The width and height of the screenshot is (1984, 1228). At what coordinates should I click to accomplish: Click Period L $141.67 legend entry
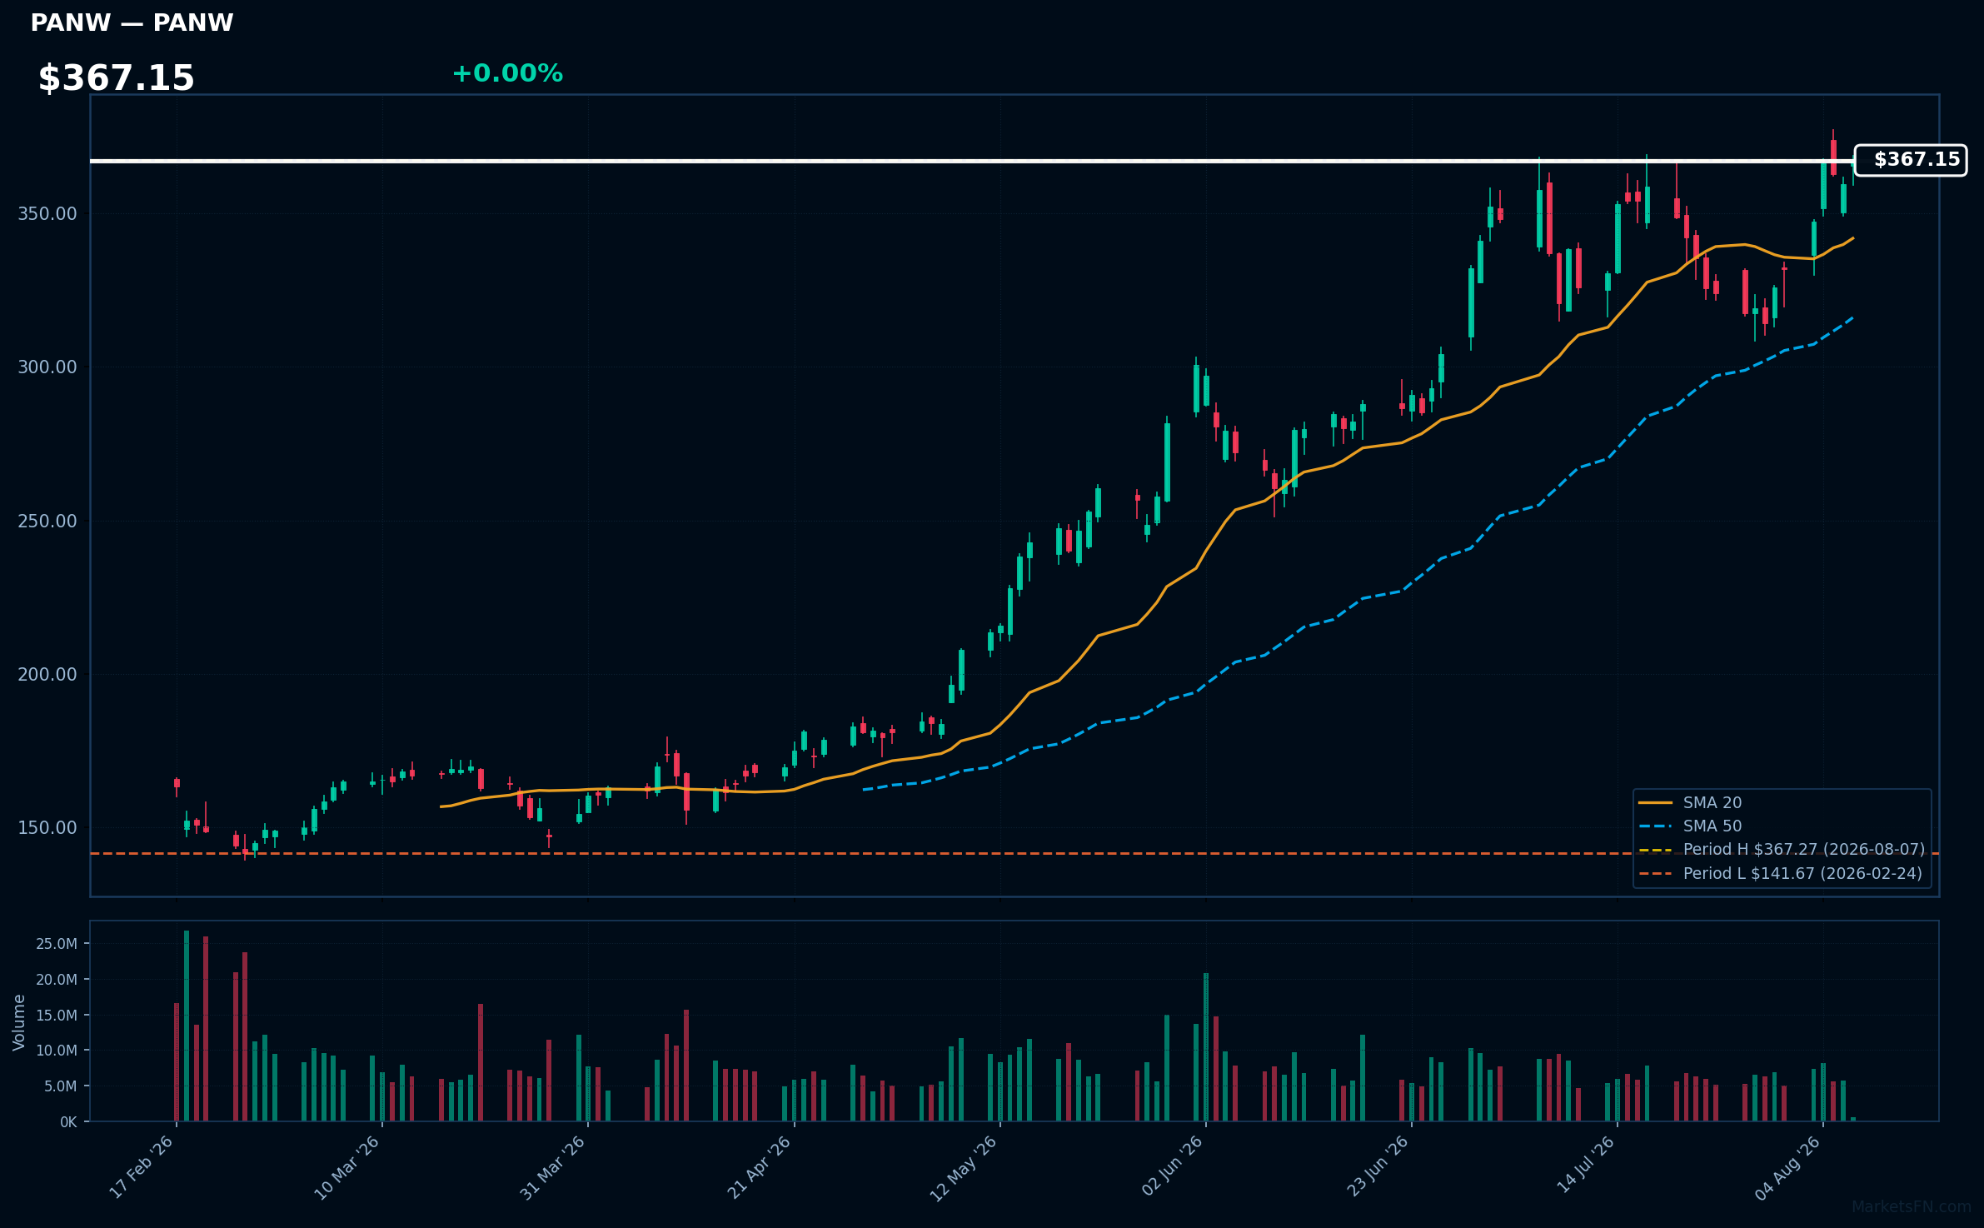[1780, 874]
